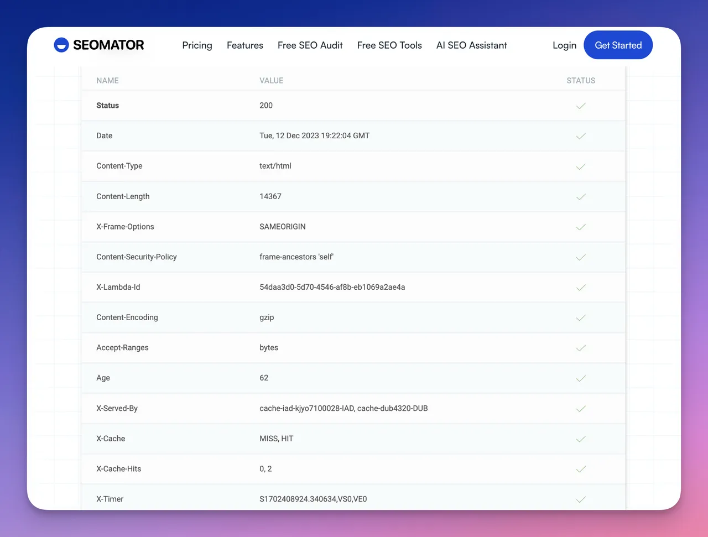The height and width of the screenshot is (537, 708).
Task: Select the SAMEORIGIN value
Action: click(x=283, y=227)
